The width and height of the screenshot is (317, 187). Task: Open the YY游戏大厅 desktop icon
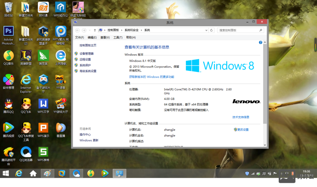click(61, 105)
